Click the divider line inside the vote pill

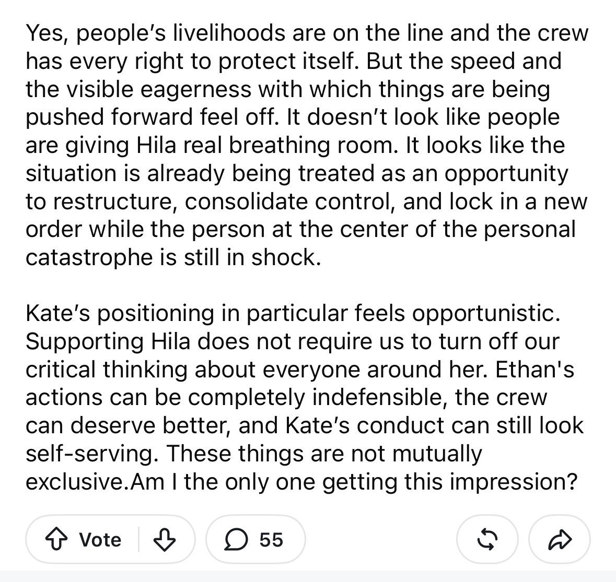point(138,540)
